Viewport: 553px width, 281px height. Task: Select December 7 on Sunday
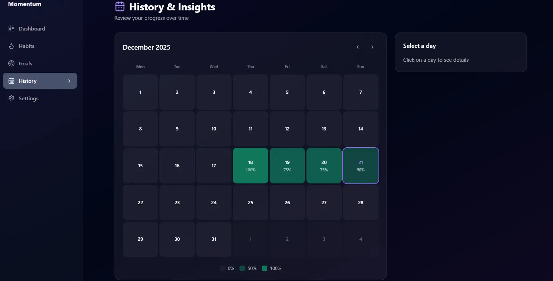pyautogui.click(x=361, y=92)
